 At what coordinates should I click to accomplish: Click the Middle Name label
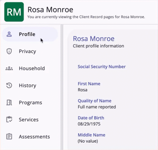[x=91, y=135]
